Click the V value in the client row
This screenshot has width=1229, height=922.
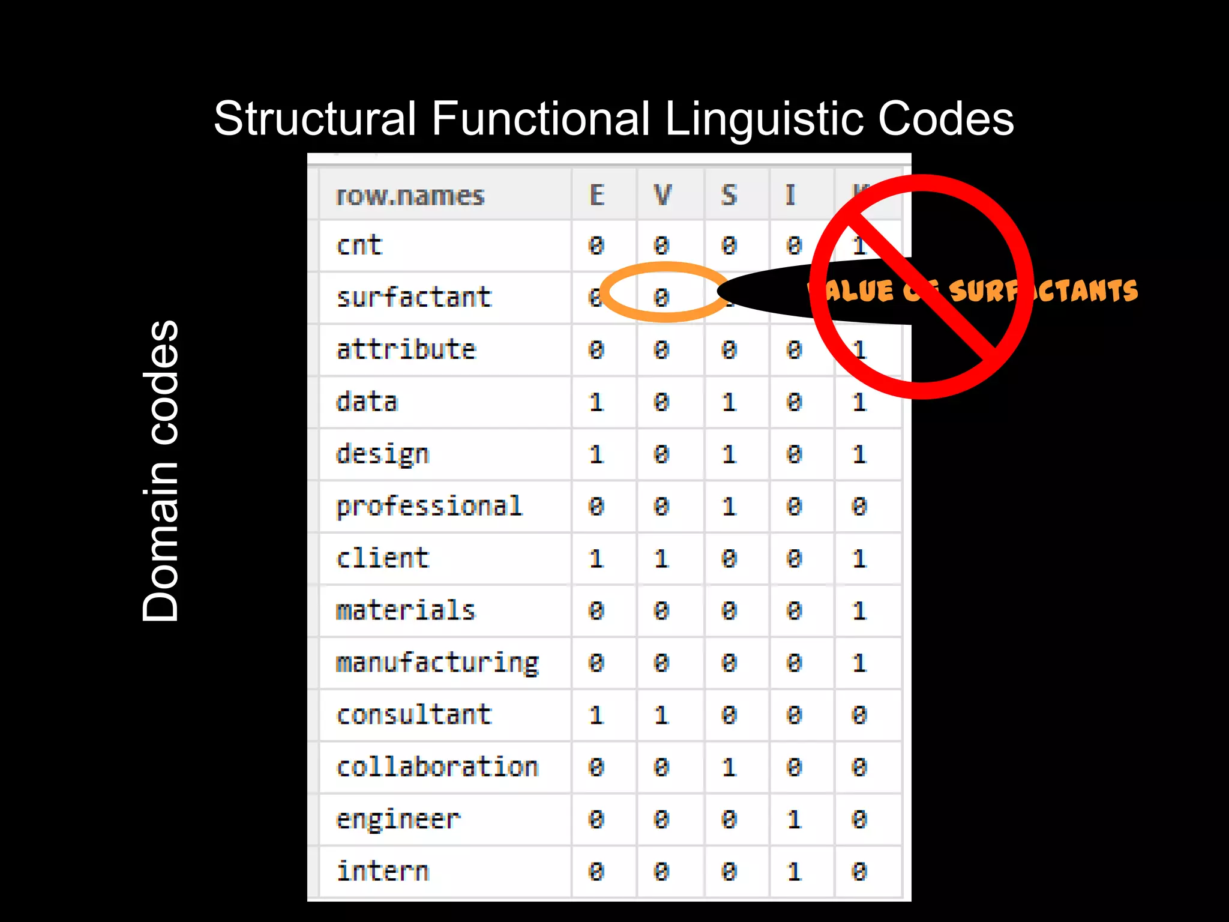[x=661, y=559]
